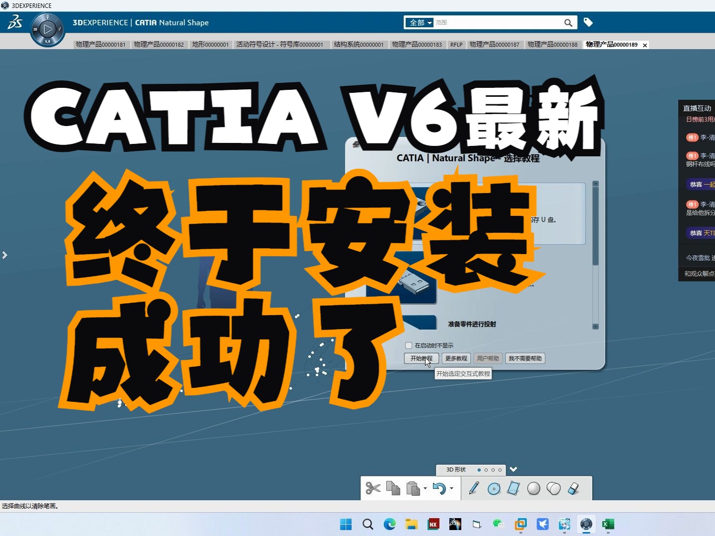Expand the Paste options arrow
715x536 pixels.
tap(425, 489)
